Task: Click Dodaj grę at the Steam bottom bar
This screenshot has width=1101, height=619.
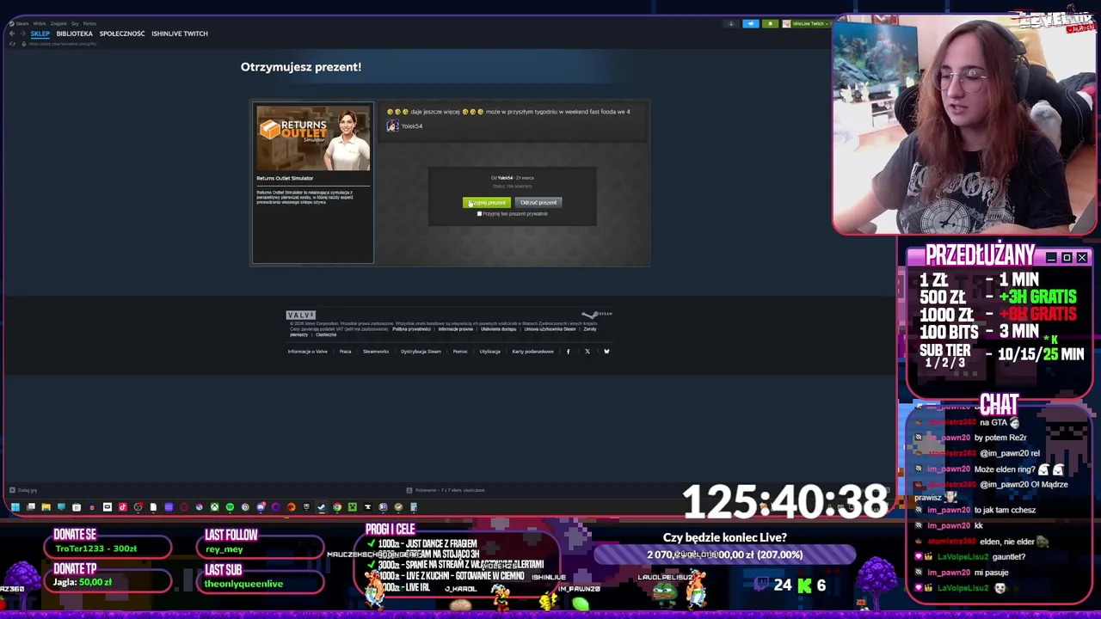Action: point(23,490)
